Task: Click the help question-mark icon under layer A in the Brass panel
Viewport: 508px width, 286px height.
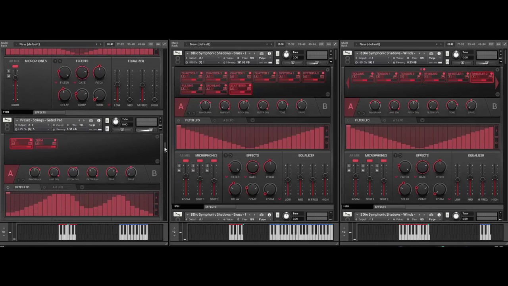Action: point(189,113)
